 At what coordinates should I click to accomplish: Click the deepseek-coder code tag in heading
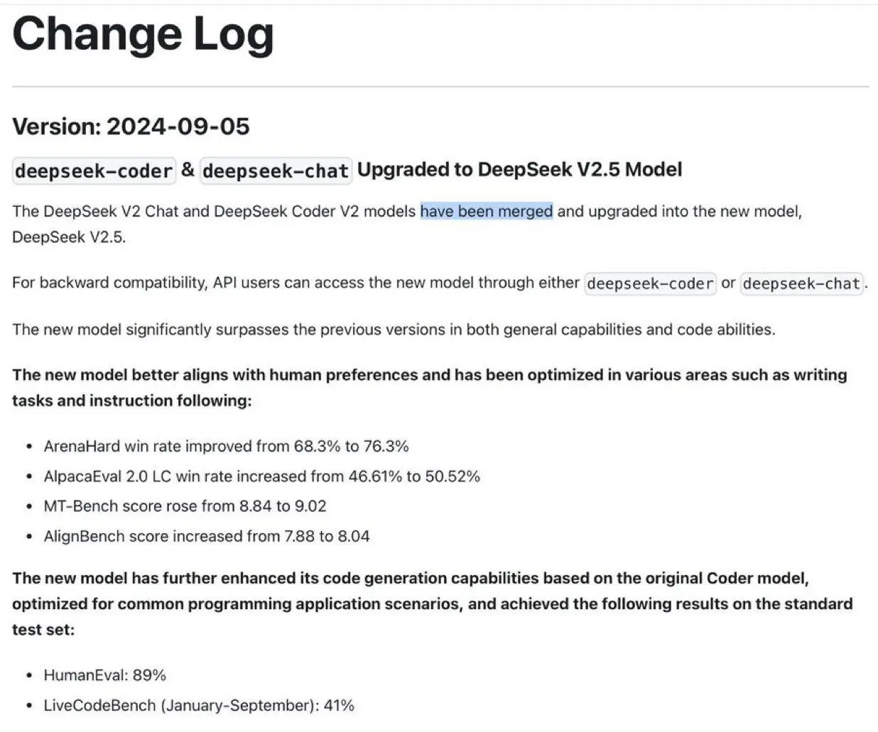[94, 171]
